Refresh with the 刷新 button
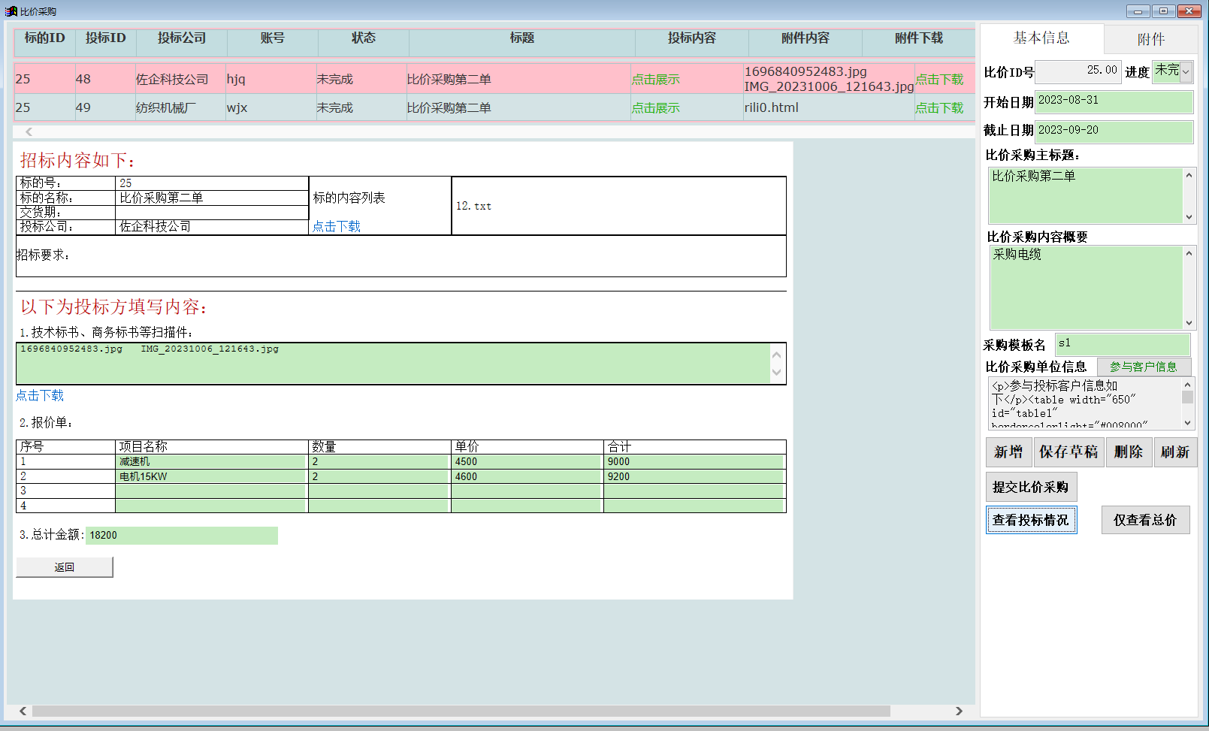1209x731 pixels. point(1174,452)
